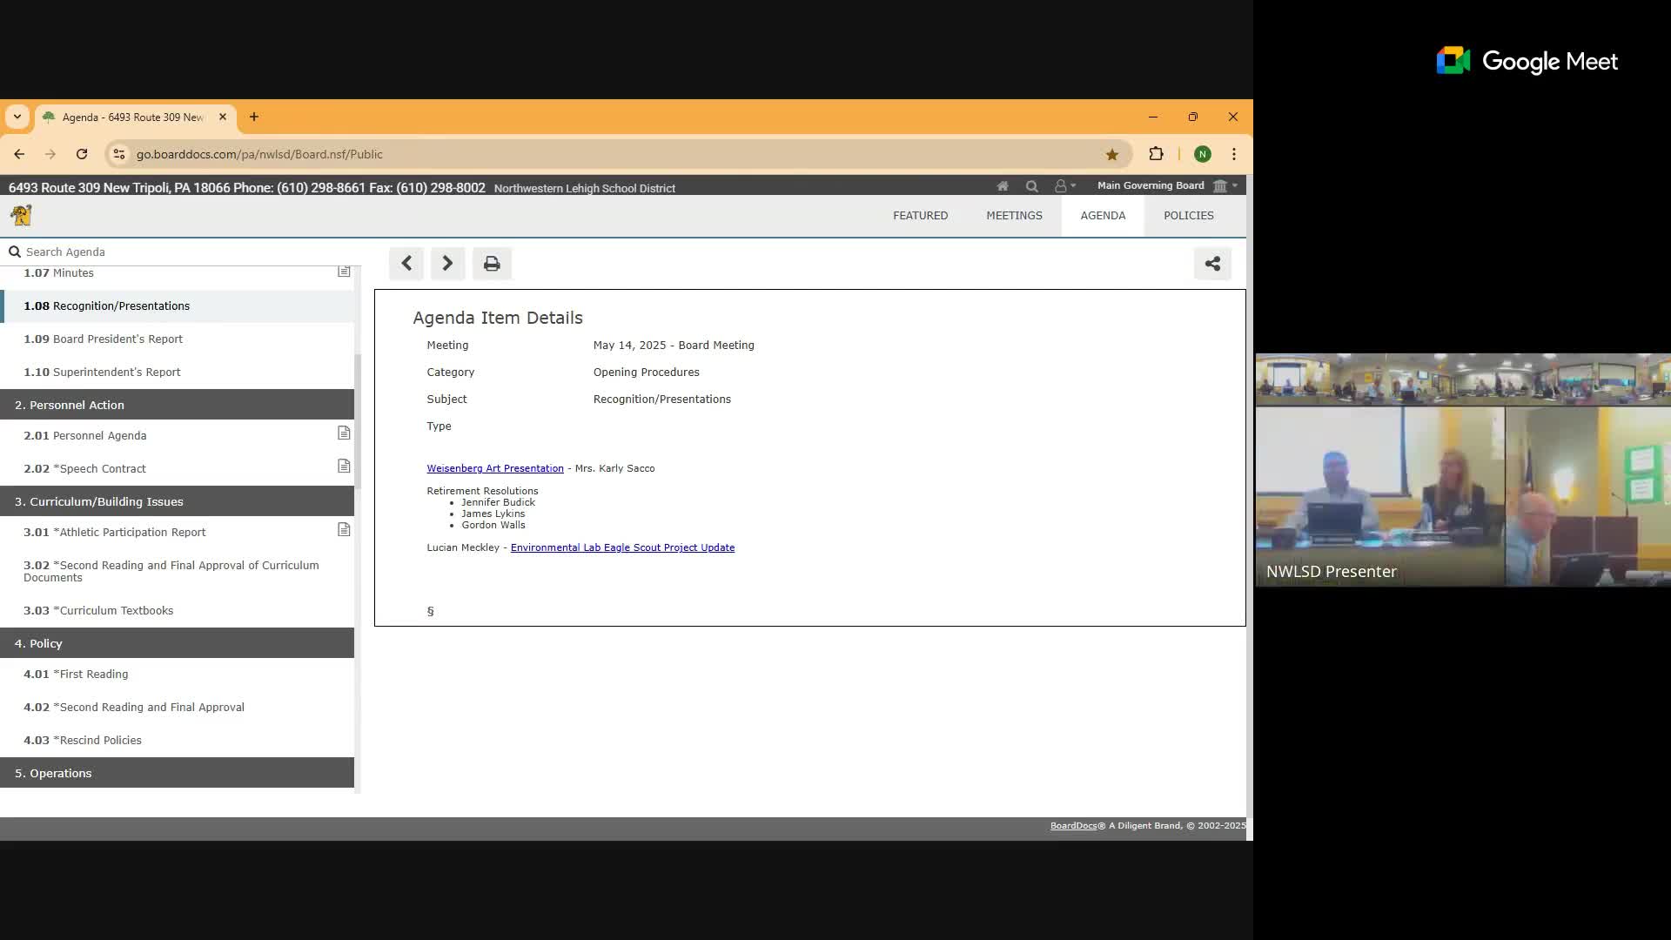Click the Agenda browser tab
Screen dimensions: 1671x940
tap(135, 117)
